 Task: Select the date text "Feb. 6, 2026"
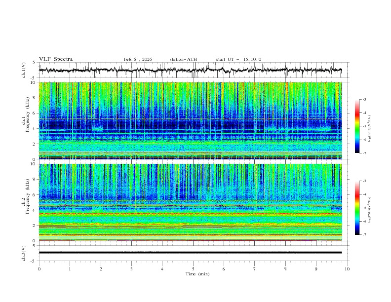(x=138, y=59)
